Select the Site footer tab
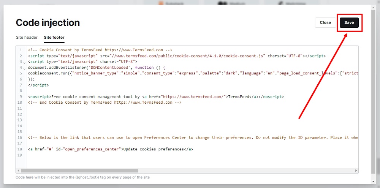The height and width of the screenshot is (188, 380). [54, 37]
